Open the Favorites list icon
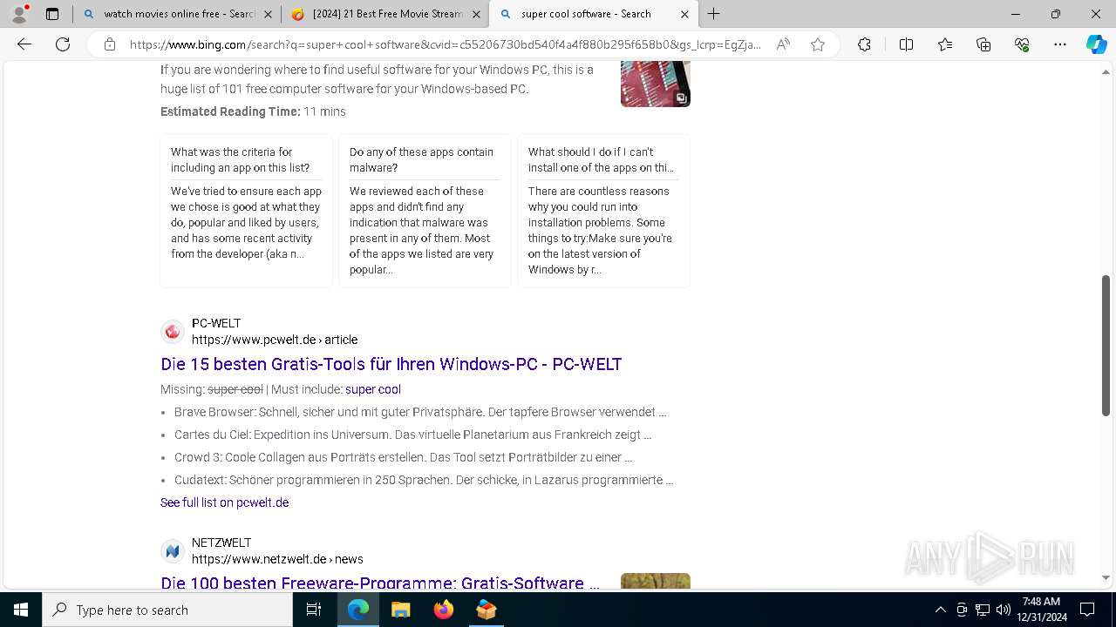 [x=945, y=44]
